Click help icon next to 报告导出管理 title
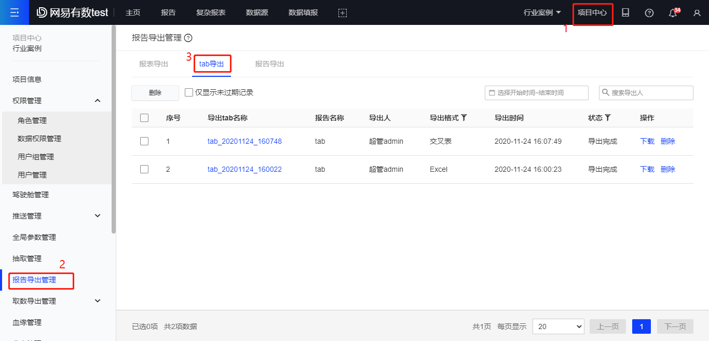Viewport: 709px width, 341px height. coord(188,38)
